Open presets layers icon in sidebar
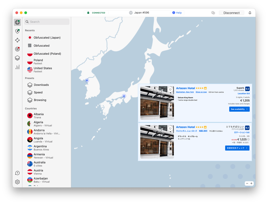The width and height of the screenshot is (268, 204). coord(18,58)
